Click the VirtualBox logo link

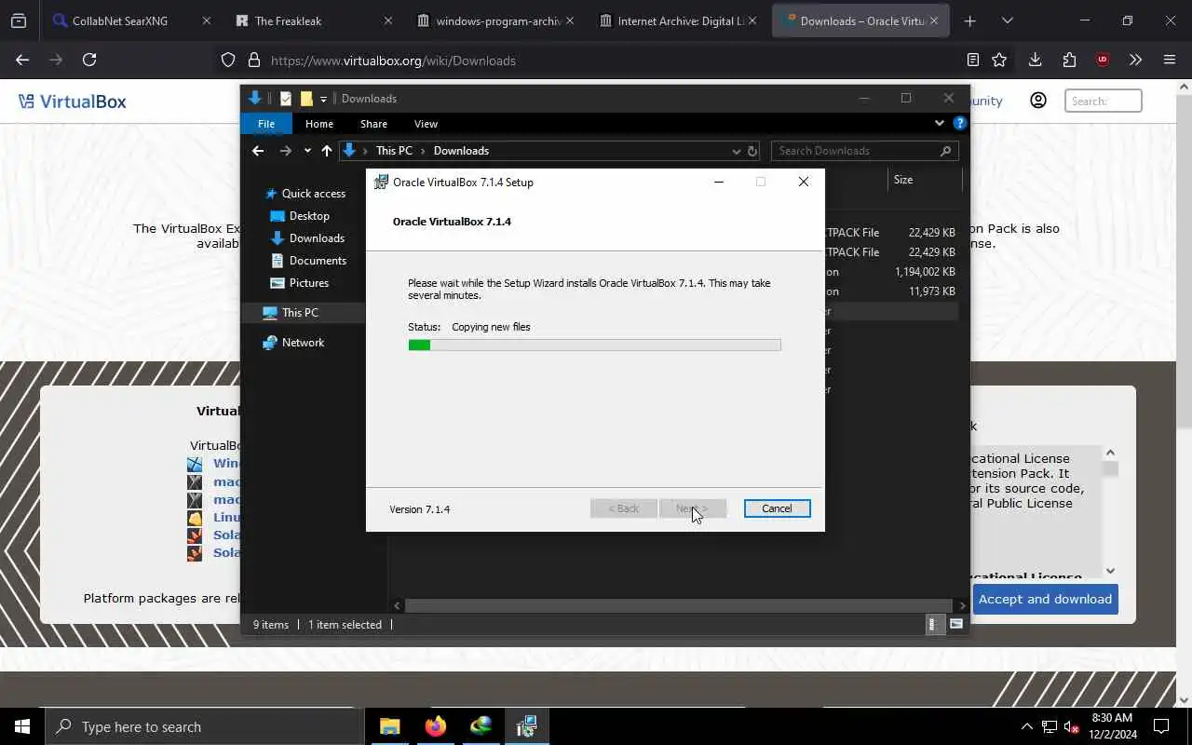click(x=73, y=102)
